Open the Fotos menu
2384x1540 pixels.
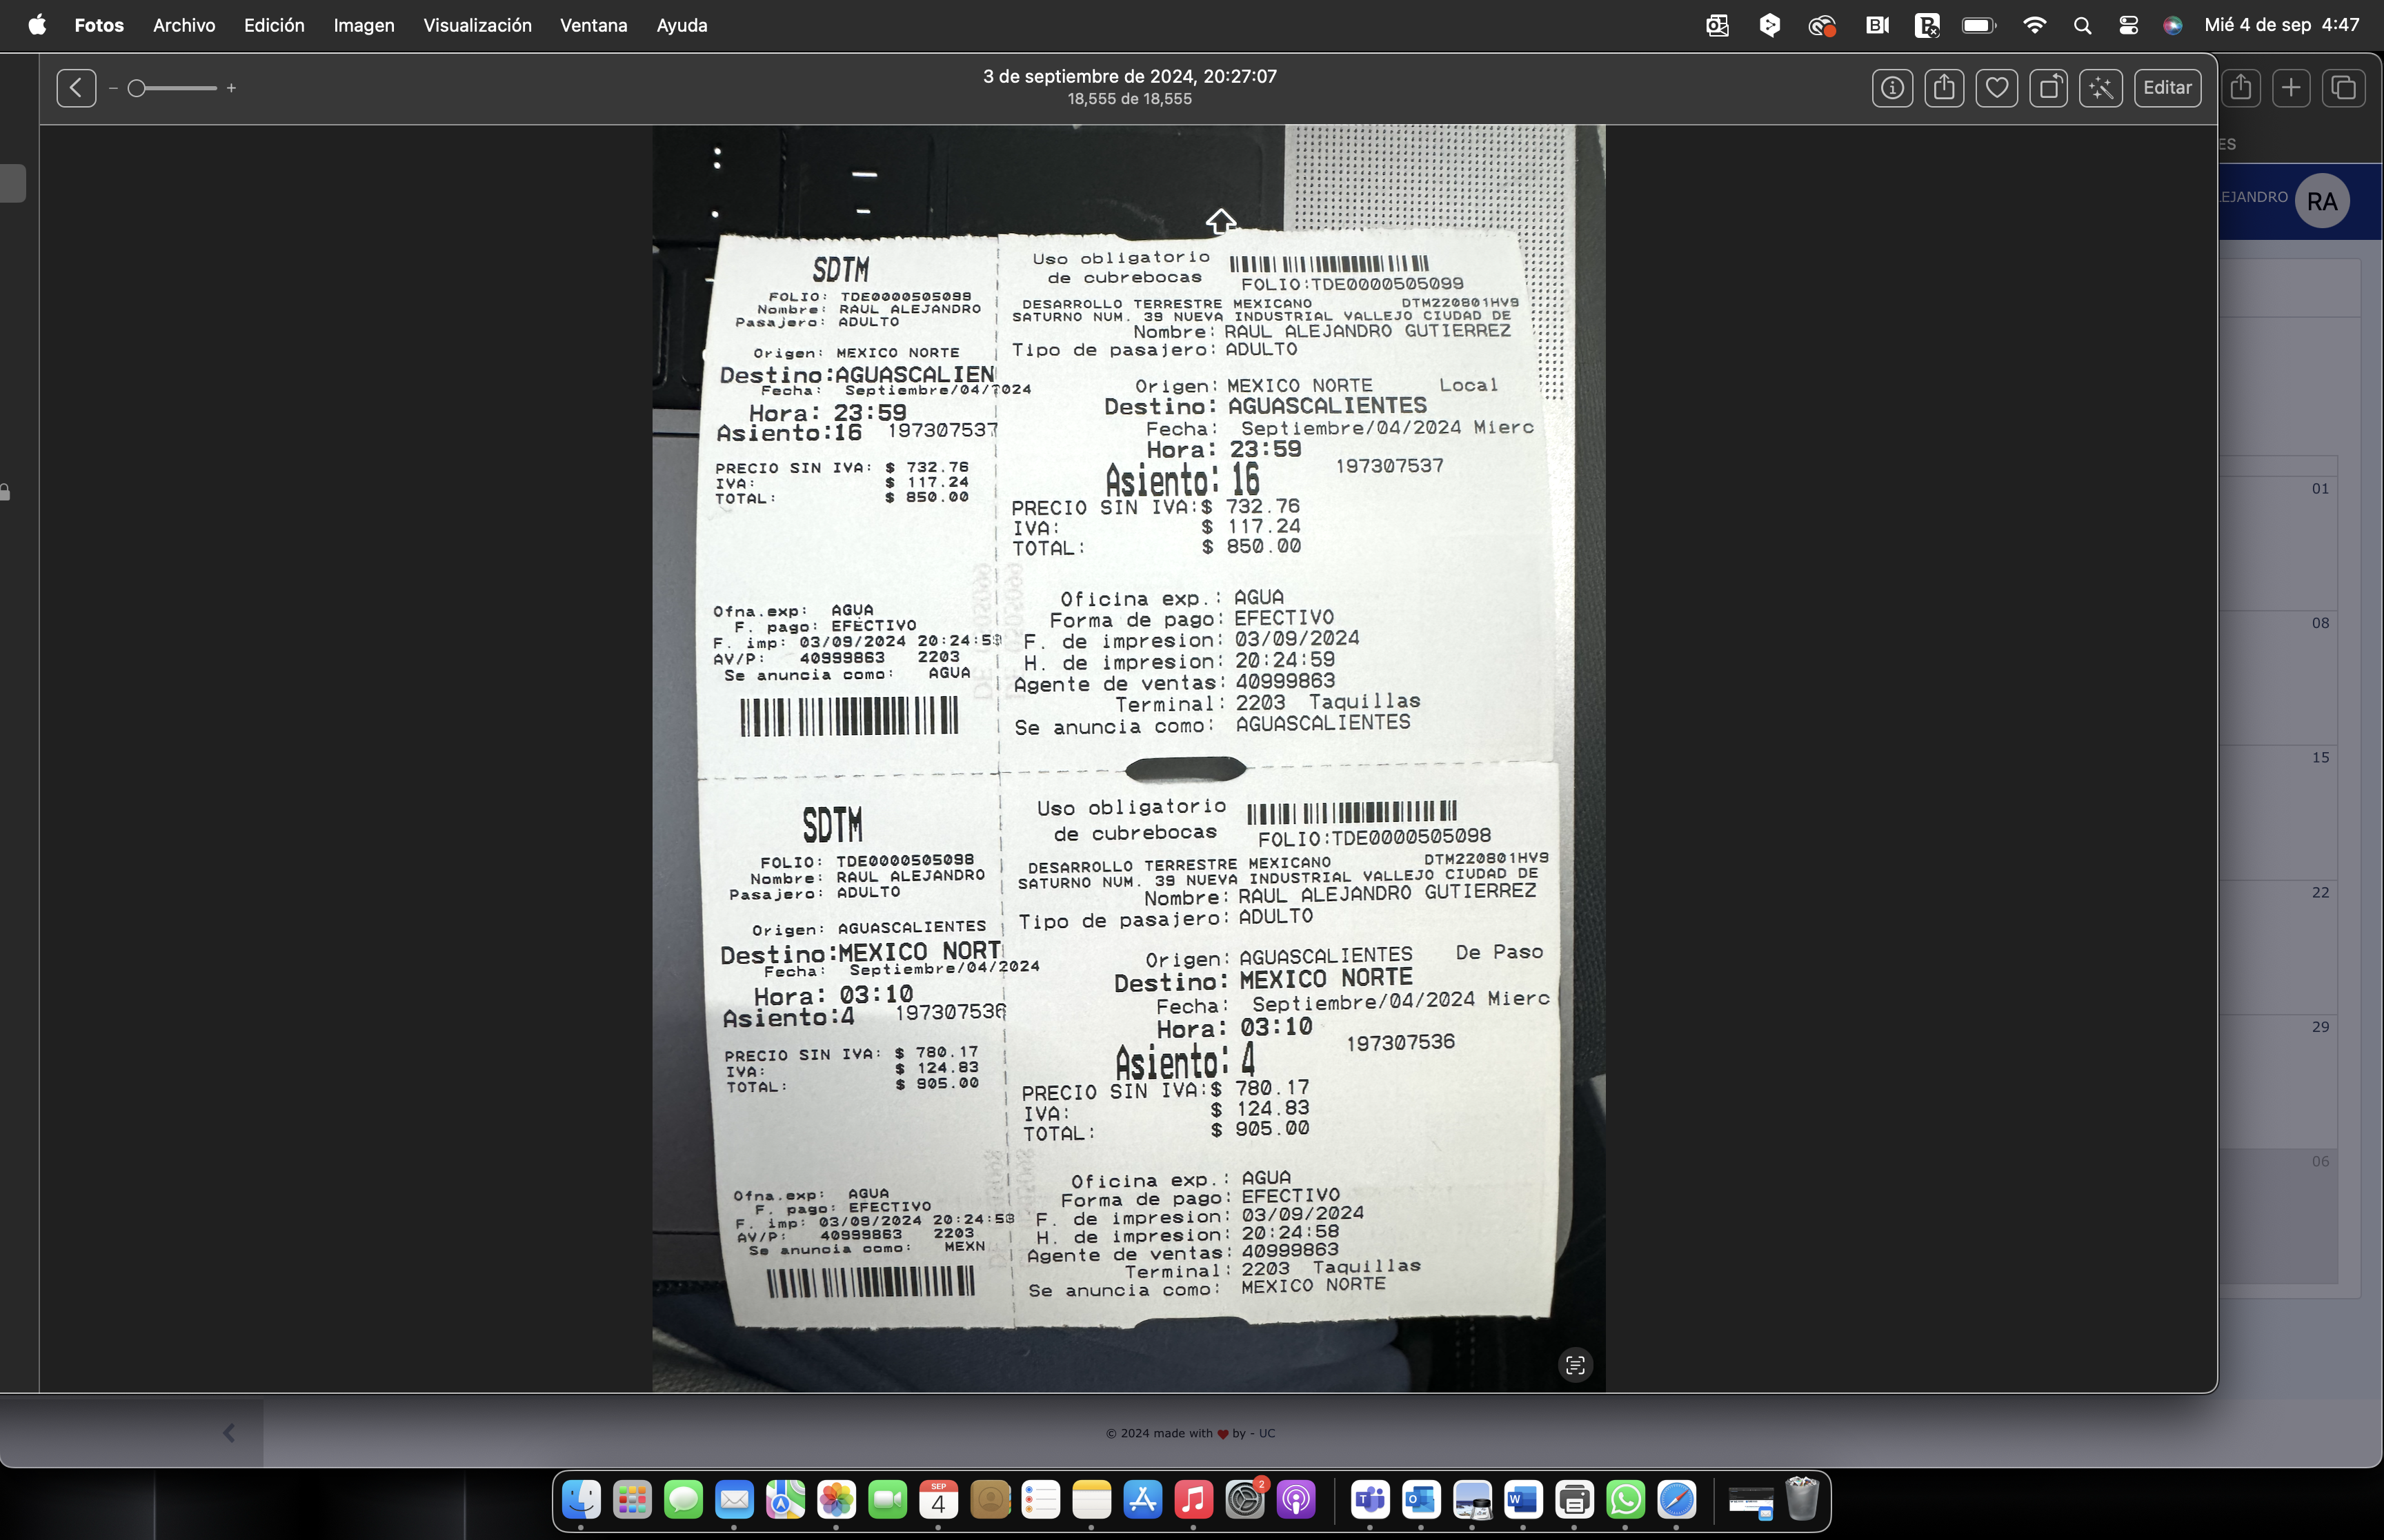[99, 25]
